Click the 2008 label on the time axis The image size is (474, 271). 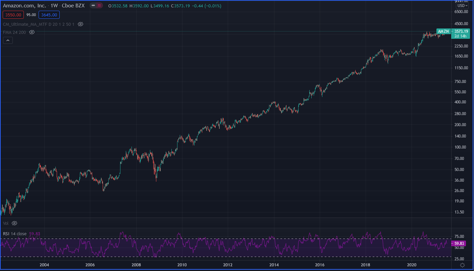(x=136, y=265)
